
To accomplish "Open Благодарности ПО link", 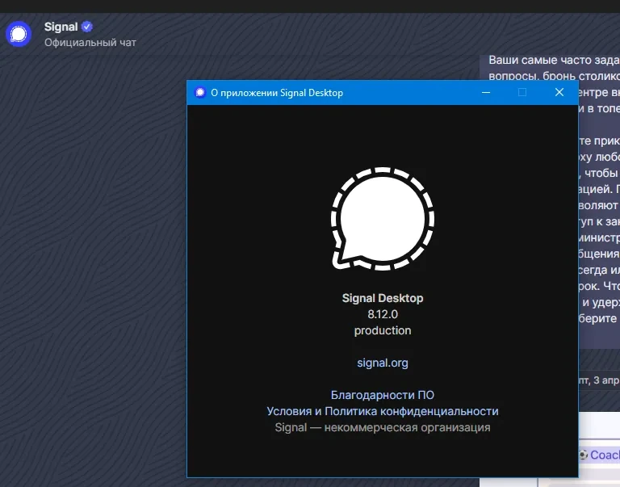I will pyautogui.click(x=383, y=395).
